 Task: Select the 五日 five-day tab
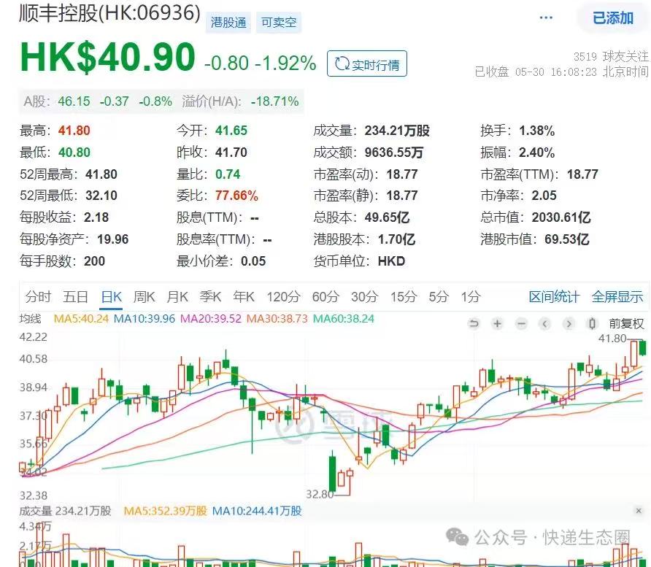(76, 296)
